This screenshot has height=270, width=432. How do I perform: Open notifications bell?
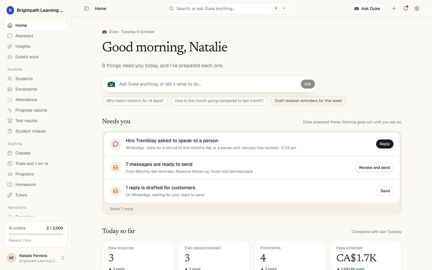click(405, 9)
